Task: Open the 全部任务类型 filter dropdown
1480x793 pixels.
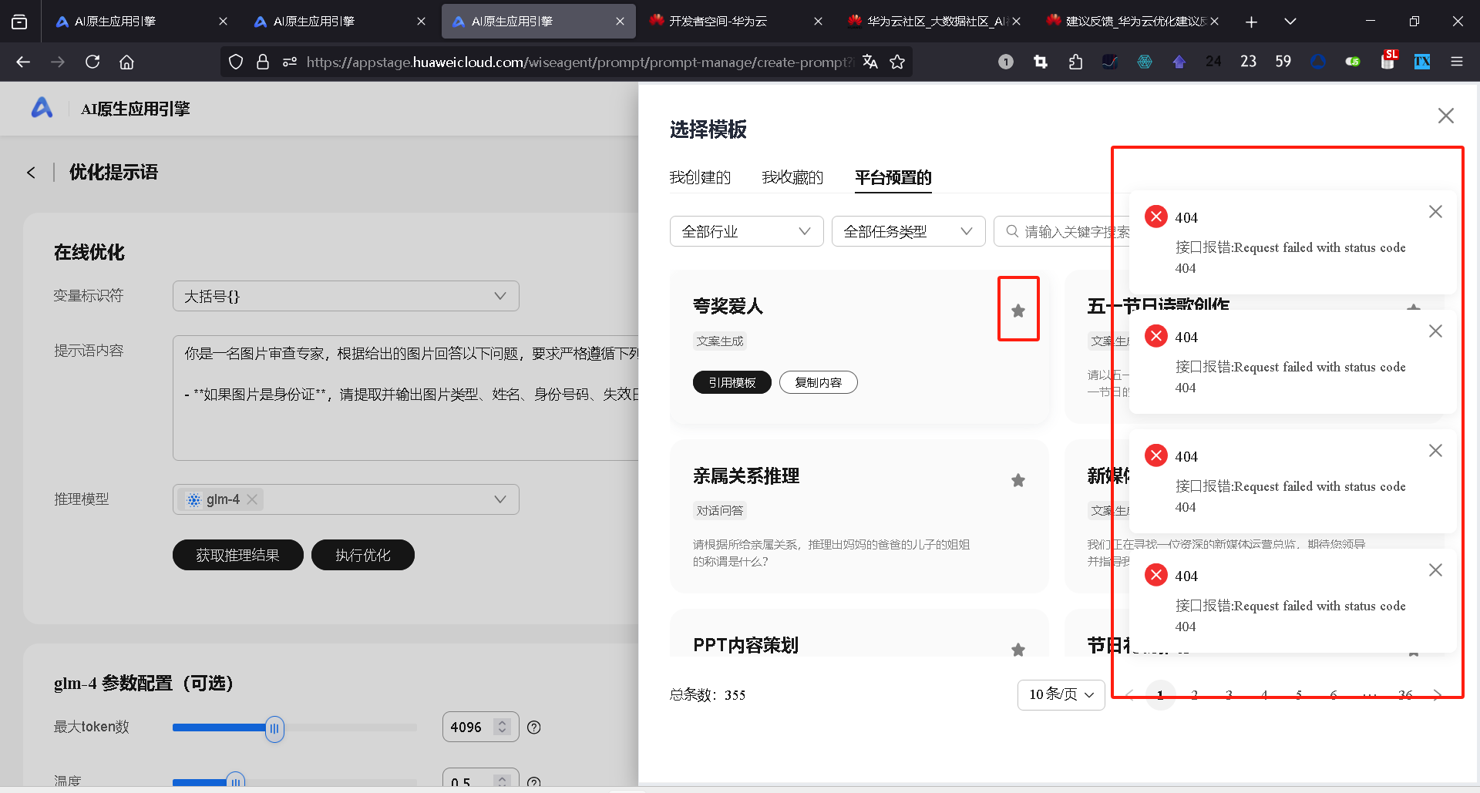Action: tap(909, 231)
